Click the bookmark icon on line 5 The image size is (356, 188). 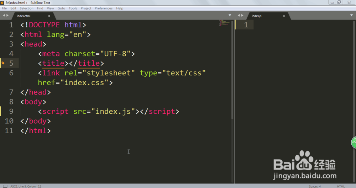pos(3,63)
